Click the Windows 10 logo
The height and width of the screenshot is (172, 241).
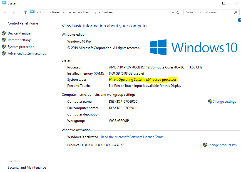tap(194, 47)
